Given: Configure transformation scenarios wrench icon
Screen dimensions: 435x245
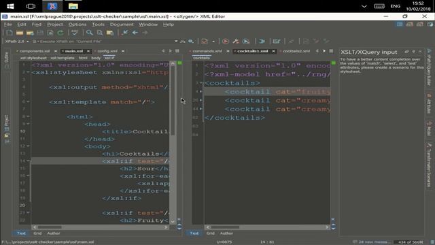Looking at the screenshot, I should (x=236, y=42).
